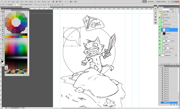180x109 pixels.
Task: Open the Image menu
Action: click(x=13, y=2)
